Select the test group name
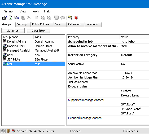The height and width of the screenshot is (134, 149). pyautogui.click(x=10, y=64)
